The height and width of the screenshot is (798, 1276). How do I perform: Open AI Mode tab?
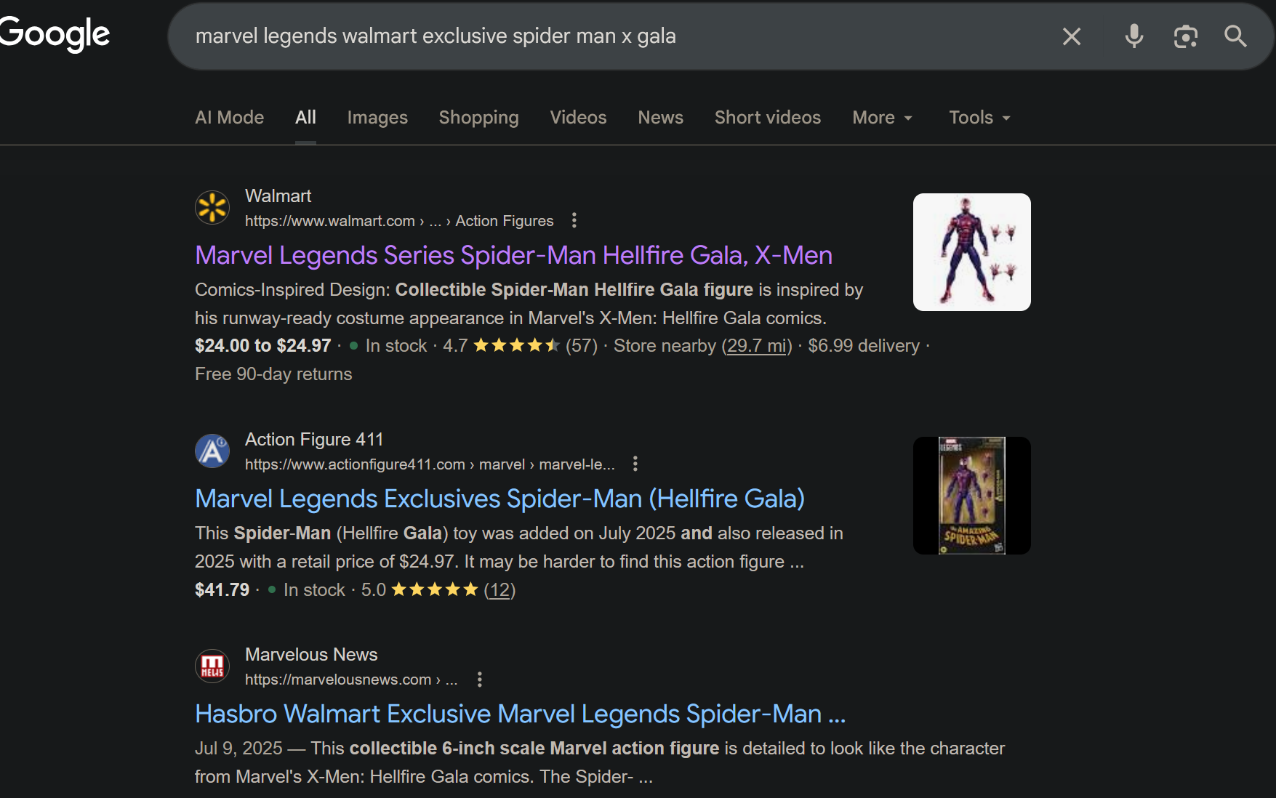pyautogui.click(x=229, y=118)
